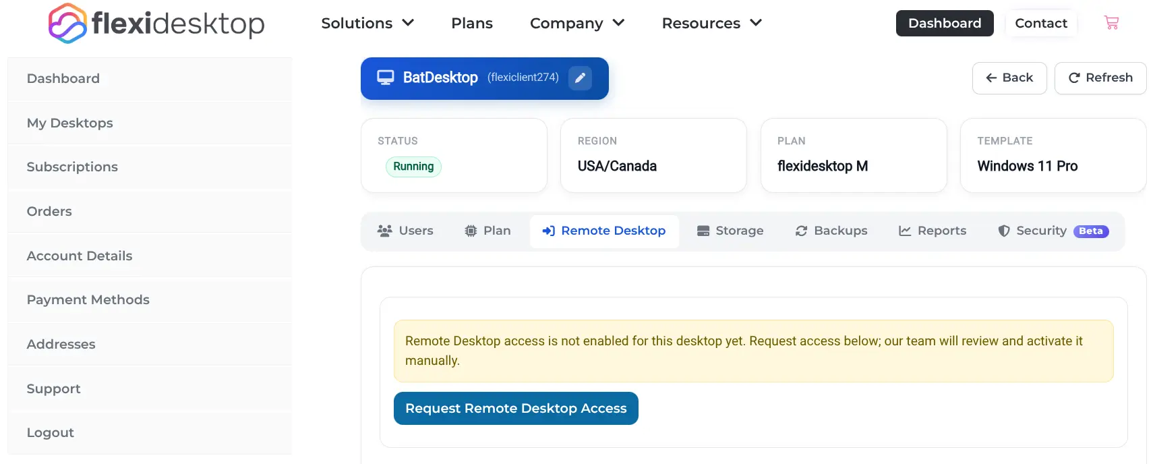
Task: Click the Remote Desktop arrow icon
Action: pyautogui.click(x=549, y=231)
